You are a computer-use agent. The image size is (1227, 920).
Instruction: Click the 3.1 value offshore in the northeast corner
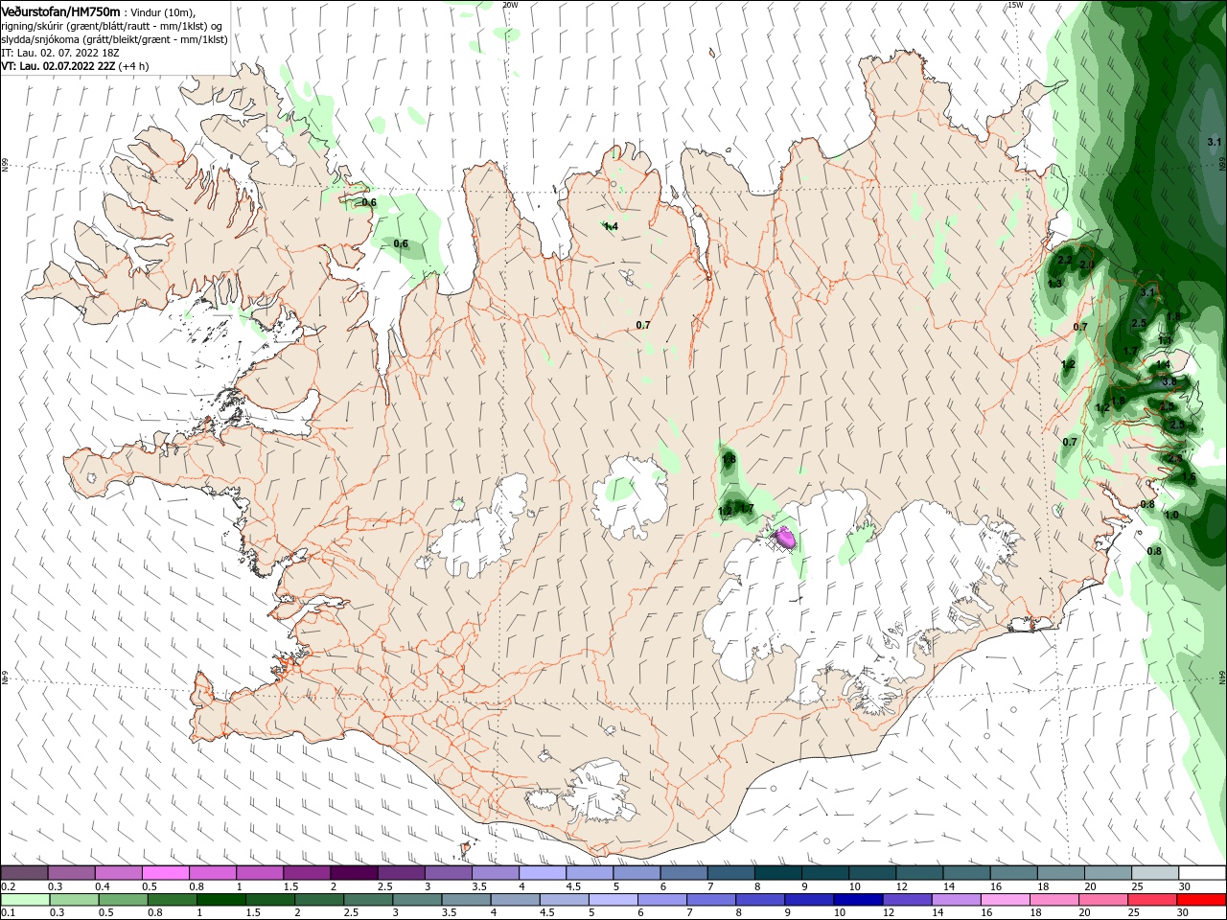(1215, 142)
